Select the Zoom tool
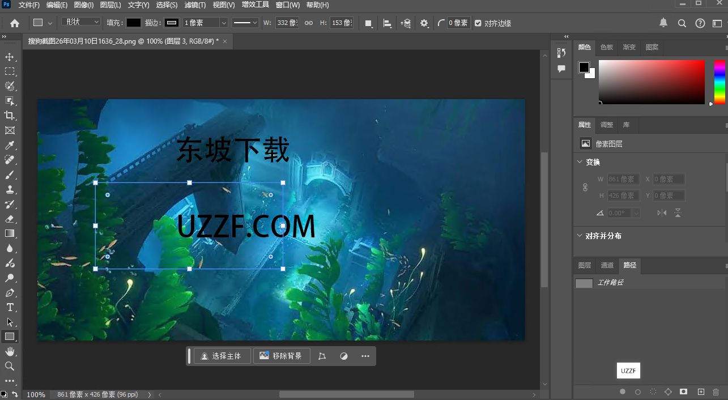The image size is (728, 400). (x=10, y=366)
